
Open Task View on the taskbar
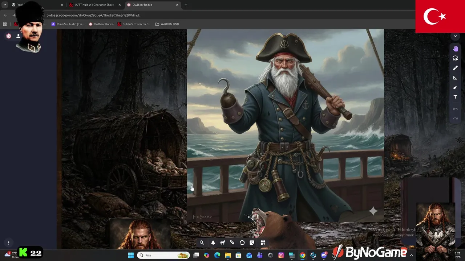[x=196, y=255]
